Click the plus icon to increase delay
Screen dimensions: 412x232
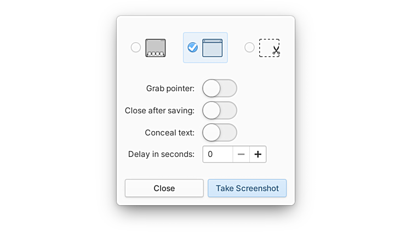[257, 154]
